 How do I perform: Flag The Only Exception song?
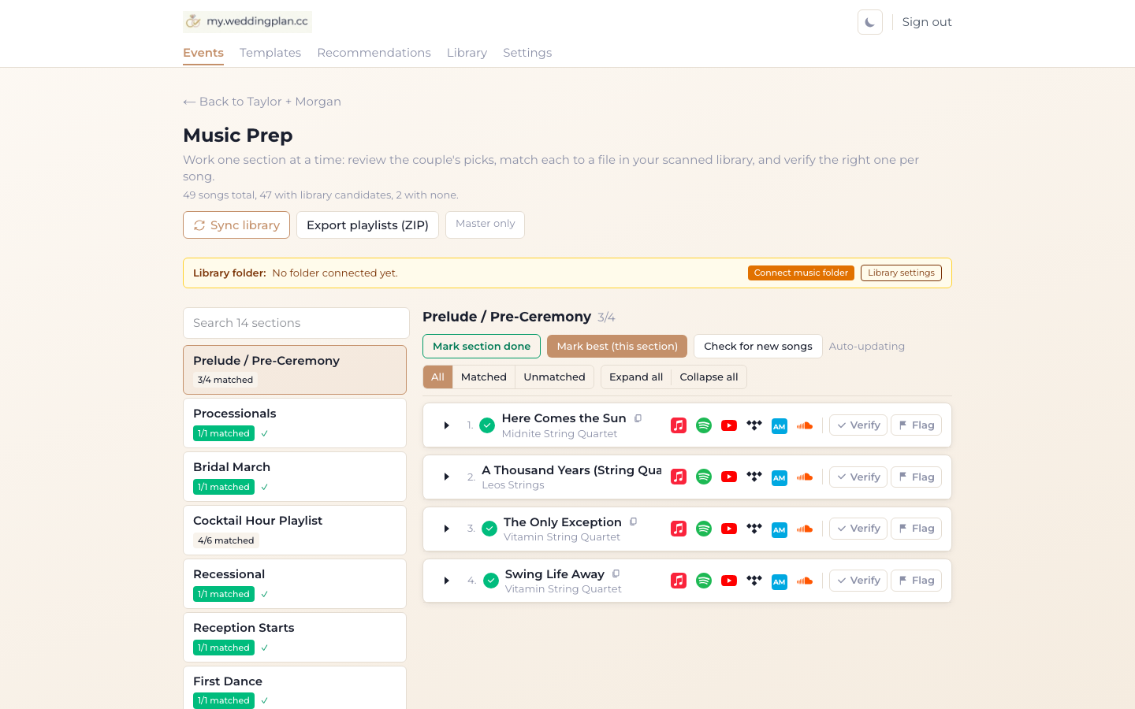coord(916,529)
